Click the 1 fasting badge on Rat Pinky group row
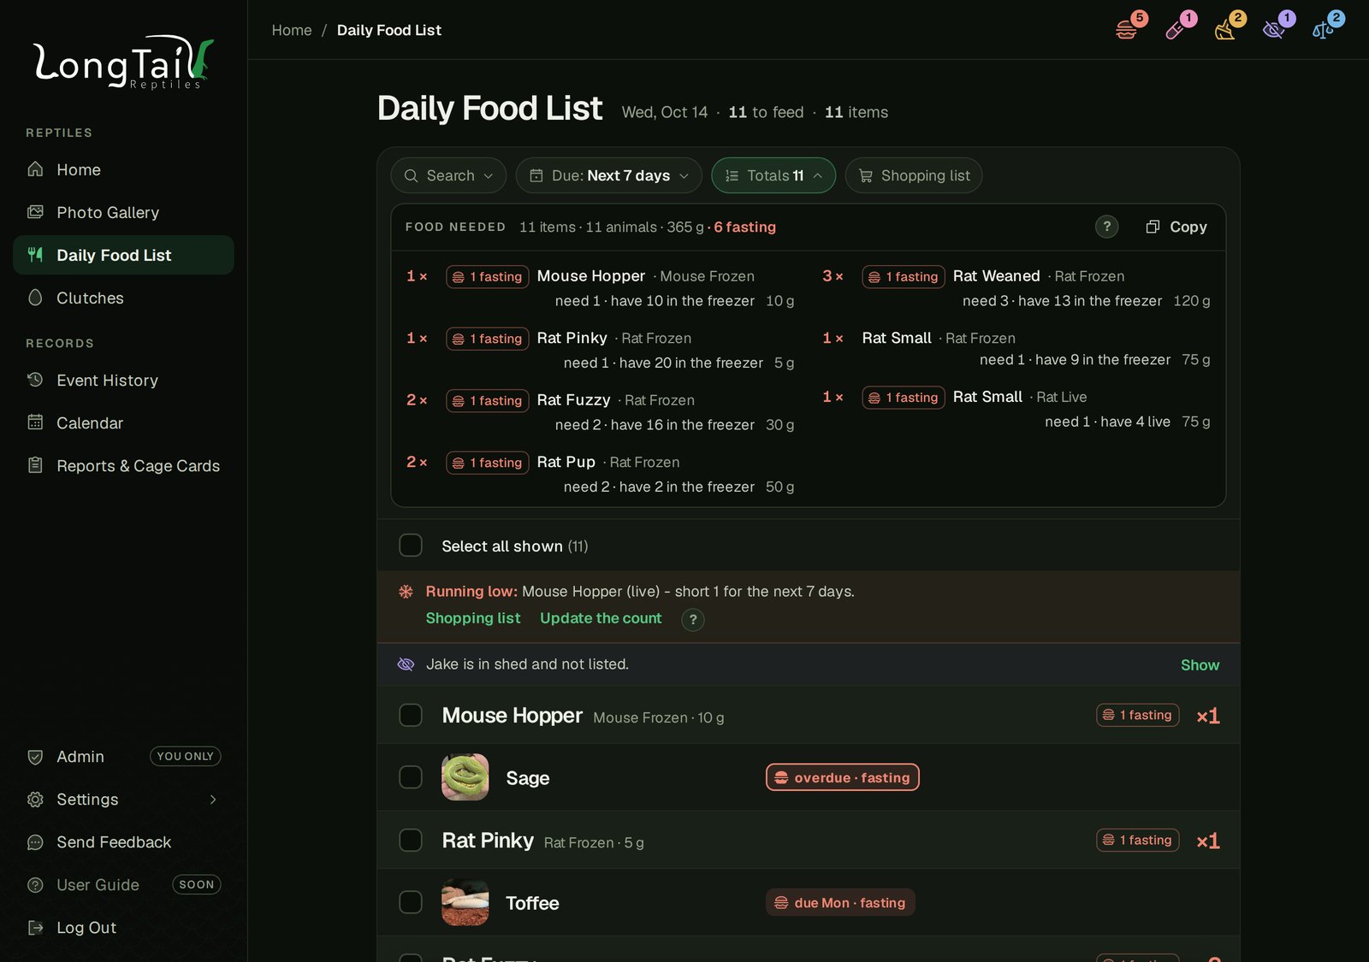 [x=1137, y=841]
